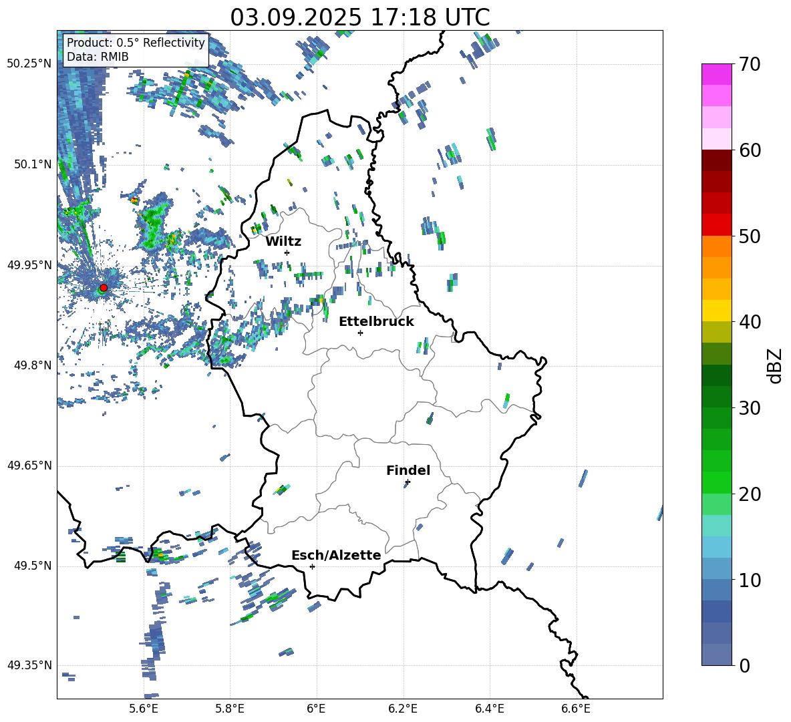Screen dimensions: 791x722
Task: Click the cross marker beneath Esch/Alzette label
Action: 312,566
